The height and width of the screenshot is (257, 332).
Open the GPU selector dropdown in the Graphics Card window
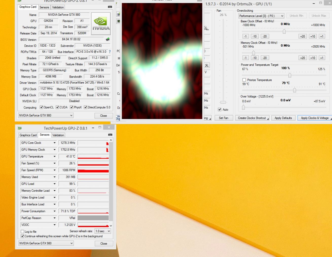(46, 115)
